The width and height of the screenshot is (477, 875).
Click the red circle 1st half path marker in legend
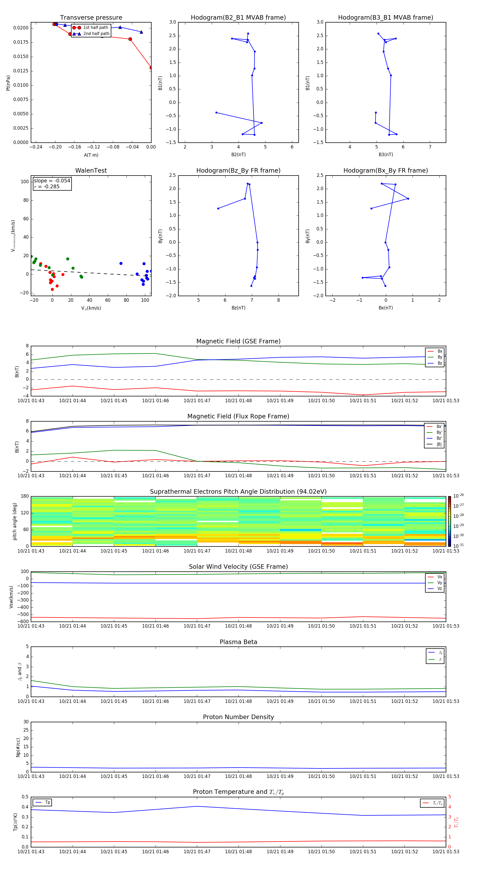click(x=76, y=28)
